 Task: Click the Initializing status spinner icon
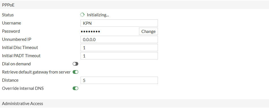pyautogui.click(x=82, y=15)
